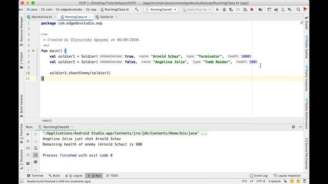Open SDK Manager toolbar icon

[290, 10]
